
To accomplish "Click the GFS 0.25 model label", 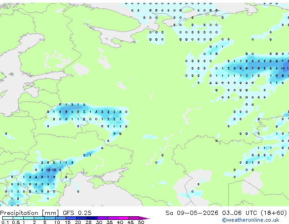I will [x=77, y=213].
